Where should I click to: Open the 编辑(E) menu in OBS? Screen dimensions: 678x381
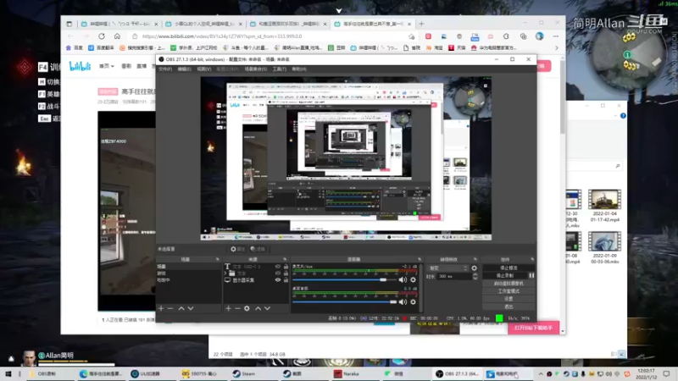(184, 69)
